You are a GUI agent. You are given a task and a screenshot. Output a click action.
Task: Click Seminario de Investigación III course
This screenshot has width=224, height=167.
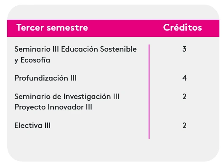click(67, 97)
